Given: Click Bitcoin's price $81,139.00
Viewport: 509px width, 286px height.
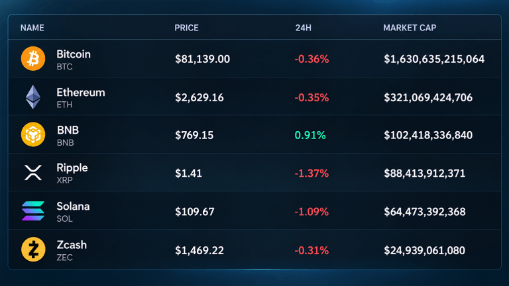Looking at the screenshot, I should (203, 59).
